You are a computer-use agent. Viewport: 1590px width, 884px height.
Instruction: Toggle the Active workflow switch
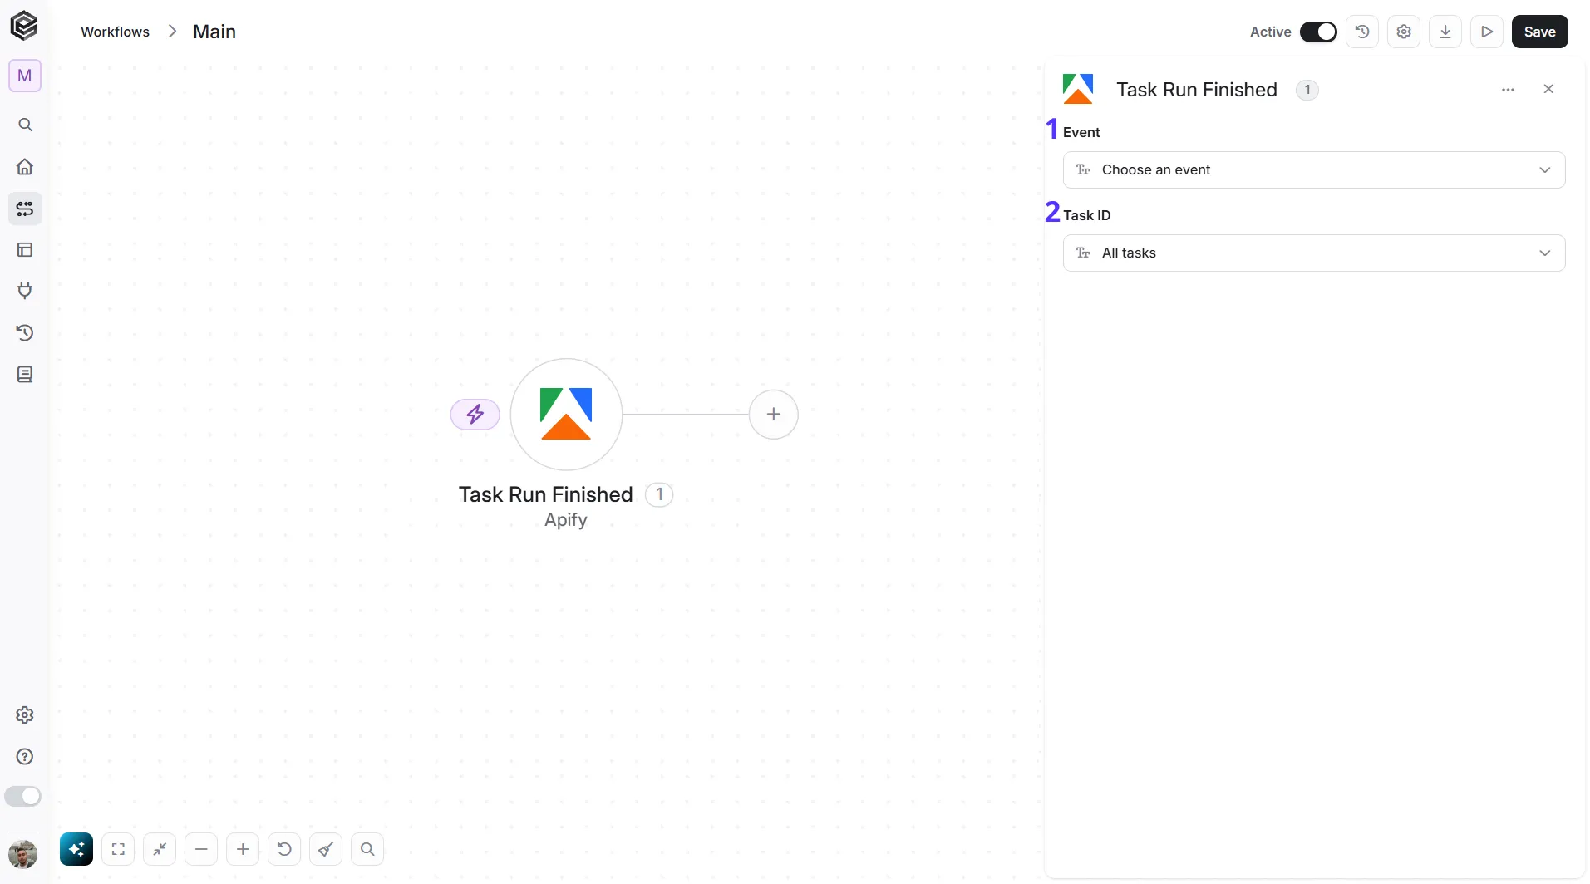point(1318,32)
